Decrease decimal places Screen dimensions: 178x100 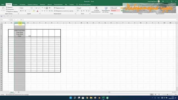pos(89,11)
